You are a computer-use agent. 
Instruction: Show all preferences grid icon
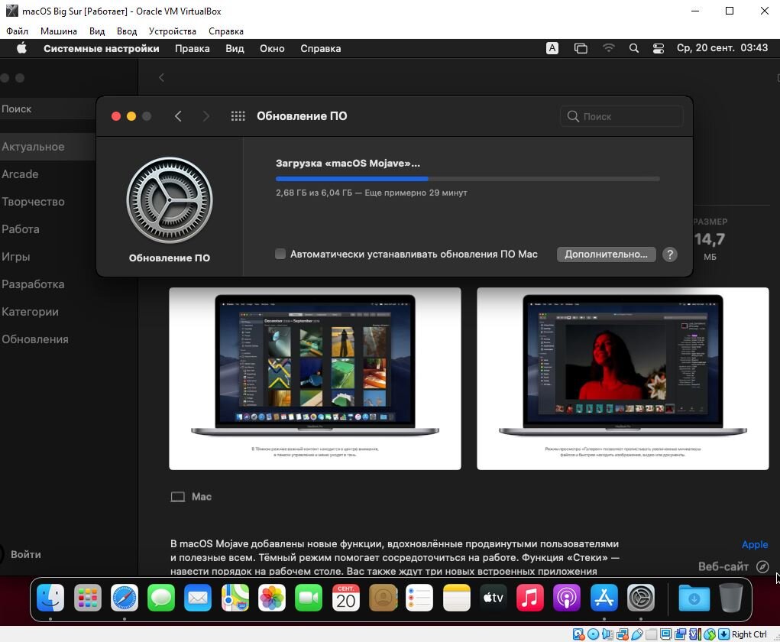coord(238,116)
